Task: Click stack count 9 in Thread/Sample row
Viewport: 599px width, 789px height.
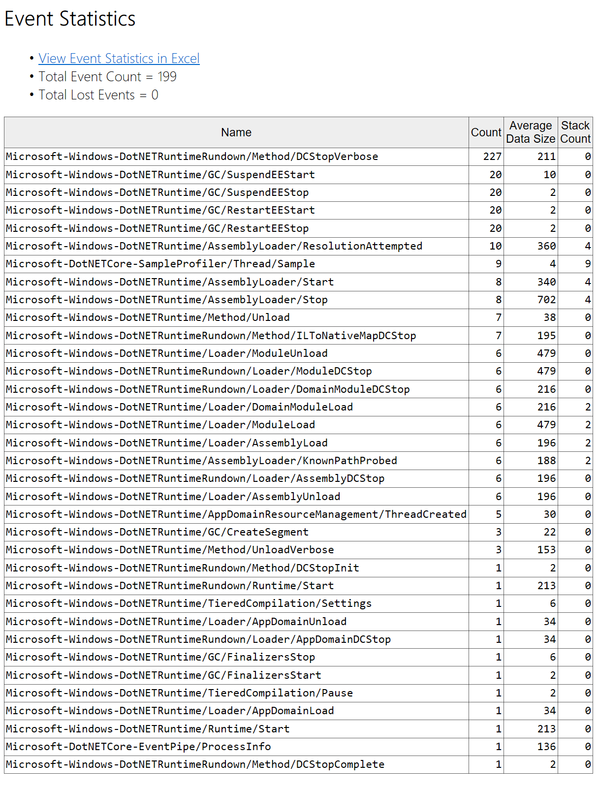Action: [x=588, y=264]
